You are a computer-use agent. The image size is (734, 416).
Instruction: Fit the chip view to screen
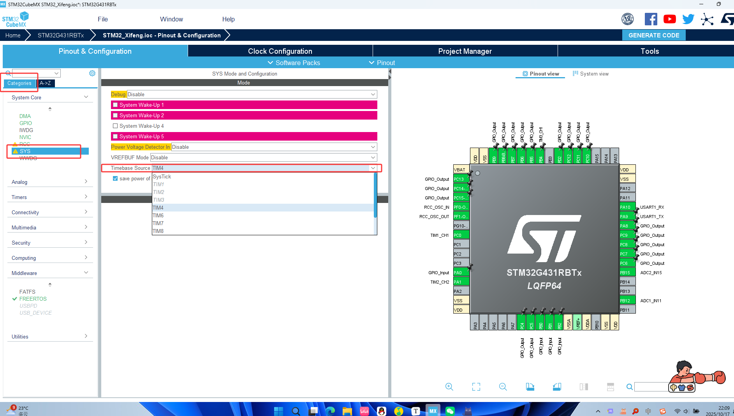(x=476, y=386)
